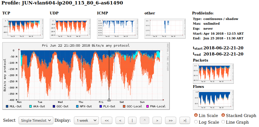Click the timeline cursor marker on main graph
Viewport: 259px width, 127px height.
point(109,100)
